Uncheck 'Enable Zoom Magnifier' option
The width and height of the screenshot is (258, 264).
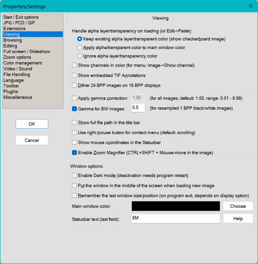74,153
